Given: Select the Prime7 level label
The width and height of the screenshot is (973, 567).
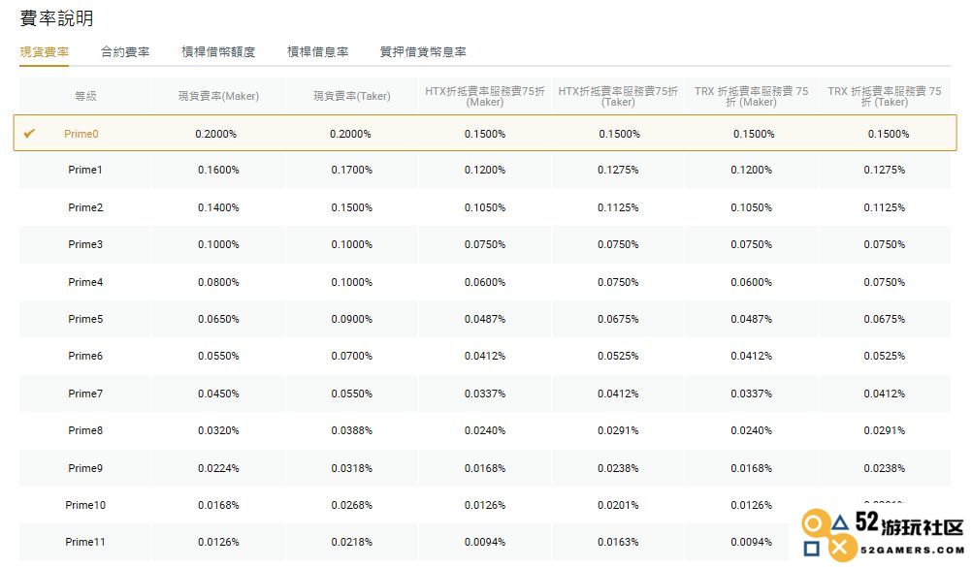Looking at the screenshot, I should click(x=85, y=394).
